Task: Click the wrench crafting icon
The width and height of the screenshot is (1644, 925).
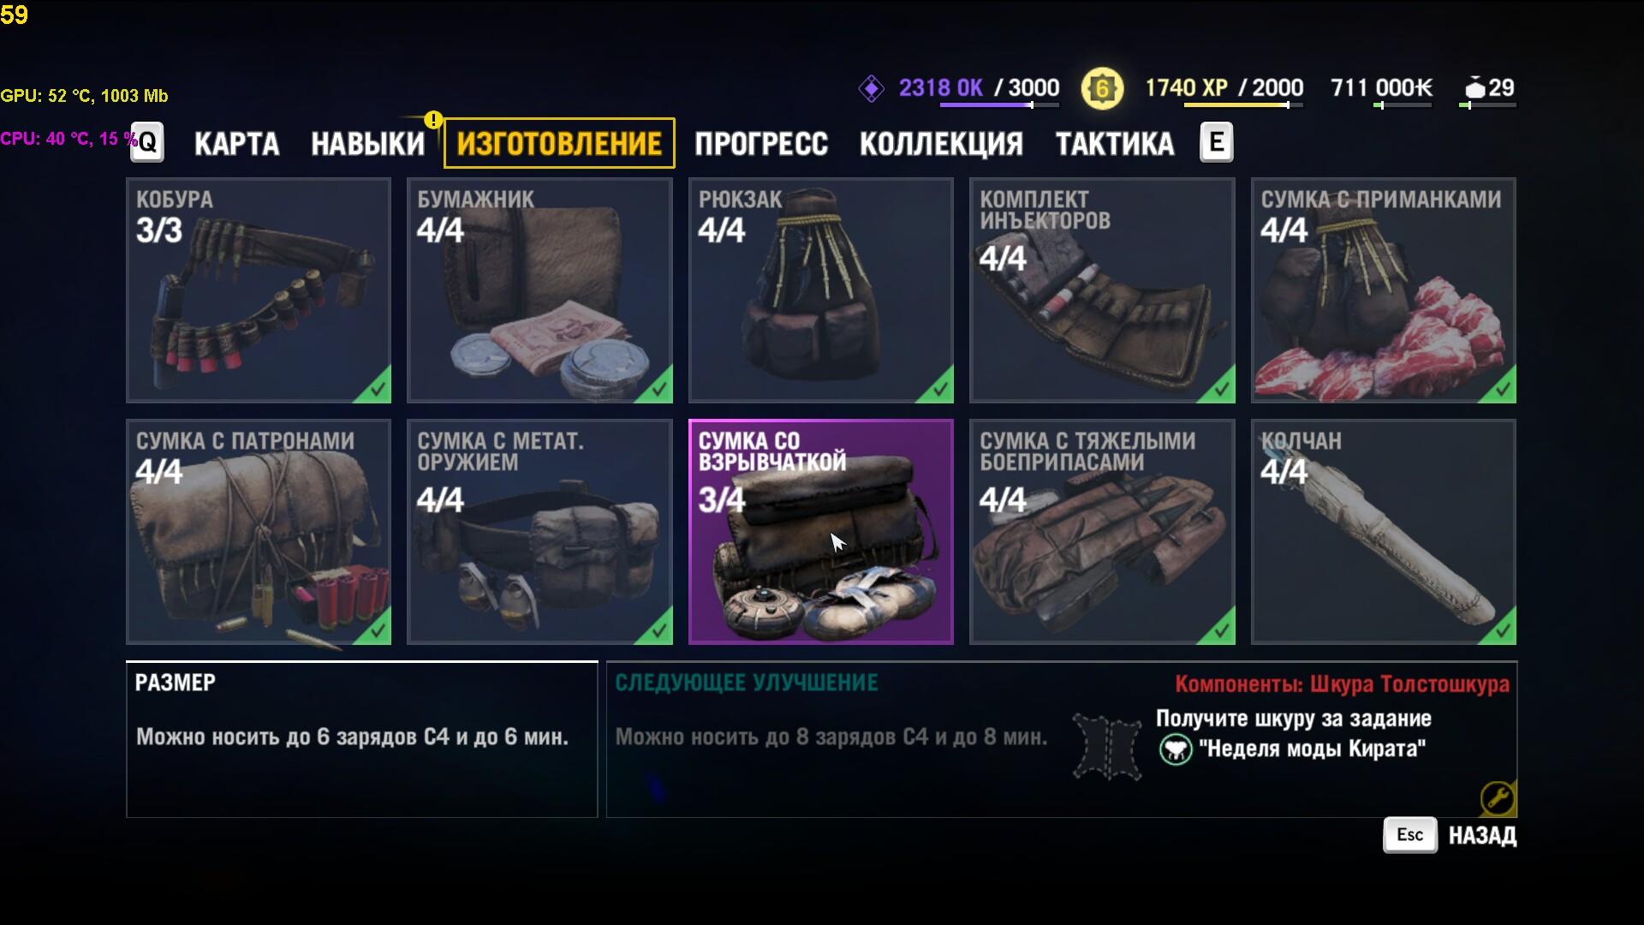Action: pyautogui.click(x=1498, y=799)
